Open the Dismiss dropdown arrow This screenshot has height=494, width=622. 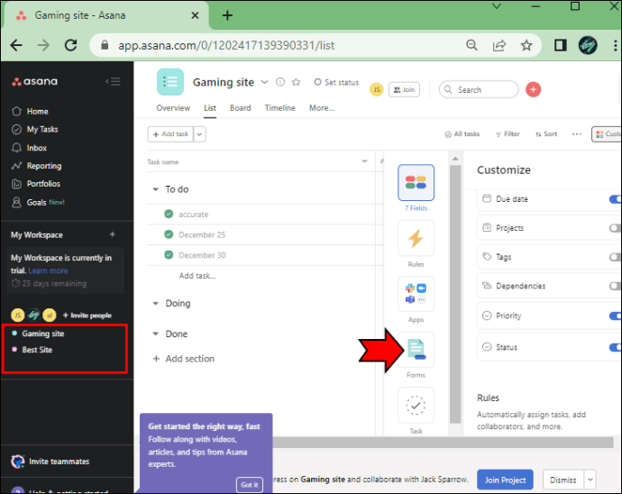(590, 480)
